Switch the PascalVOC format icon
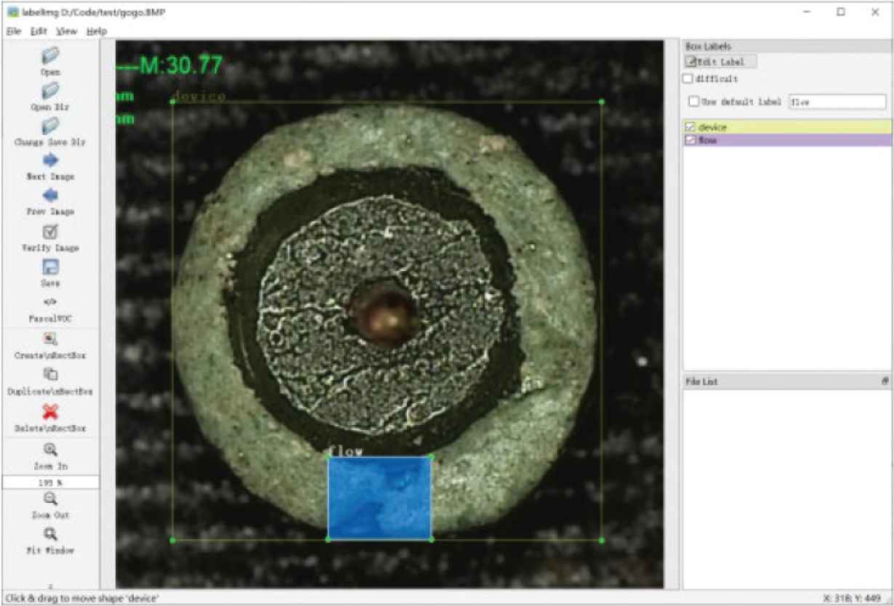The height and width of the screenshot is (606, 894). point(50,302)
